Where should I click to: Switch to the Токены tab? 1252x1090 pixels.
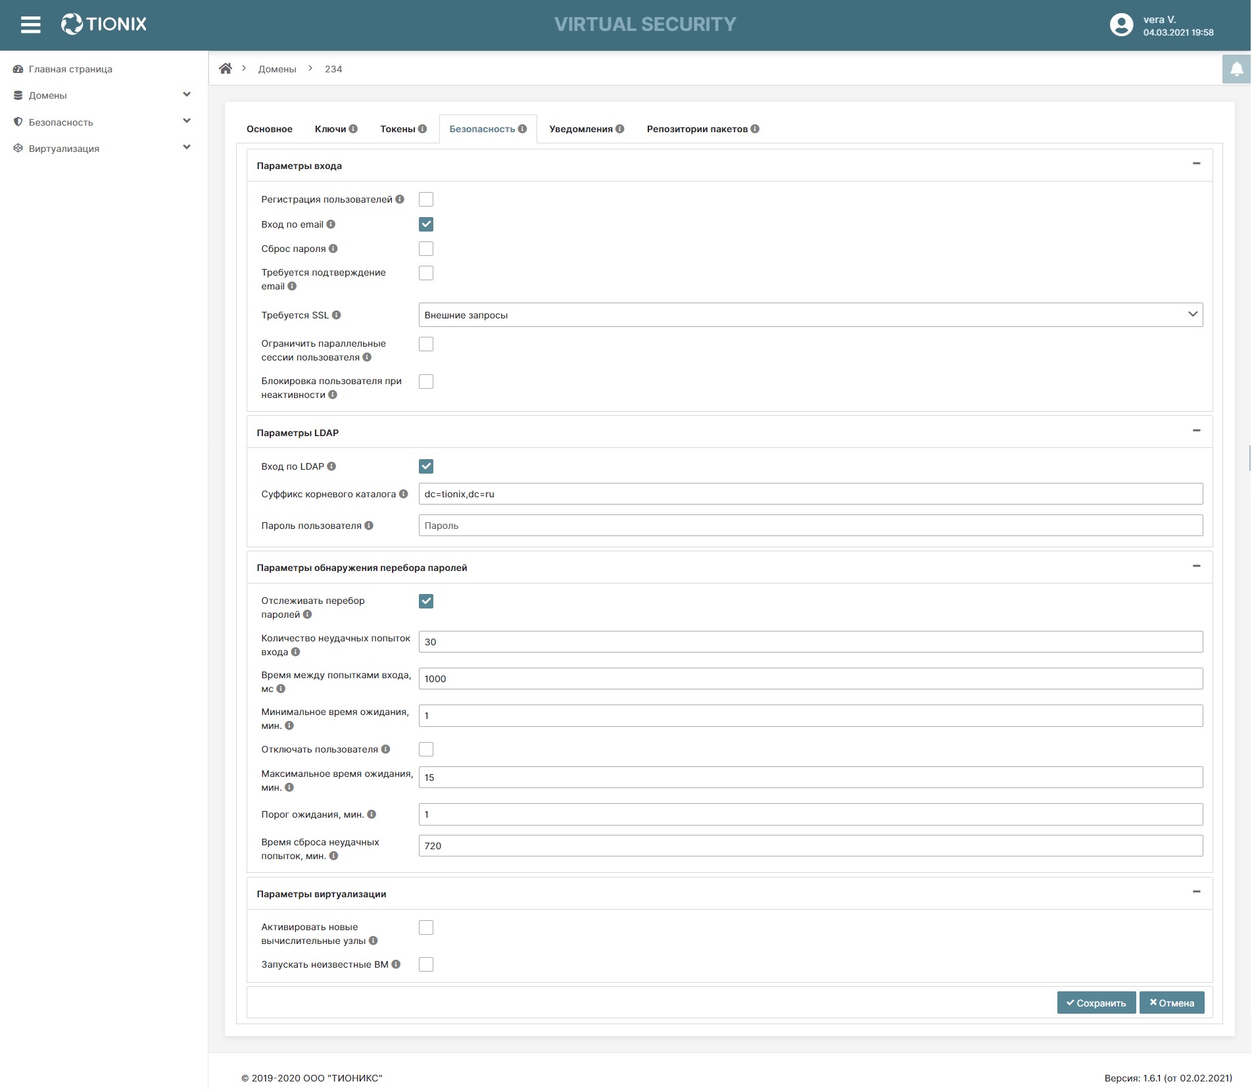398,129
